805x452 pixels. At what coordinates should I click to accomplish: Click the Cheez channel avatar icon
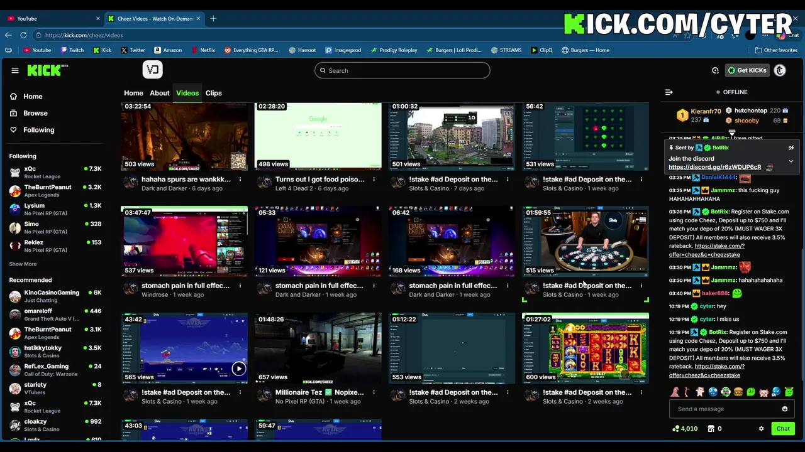point(152,70)
